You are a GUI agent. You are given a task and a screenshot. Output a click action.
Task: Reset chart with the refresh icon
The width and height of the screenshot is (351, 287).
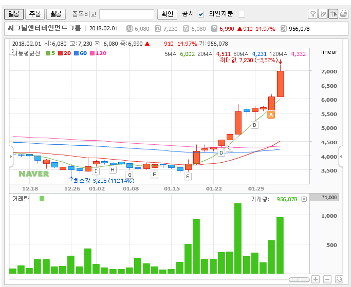coord(339,279)
